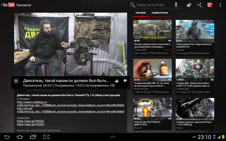
Task: Tap channel name Илья Ф
Action: coord(138,128)
